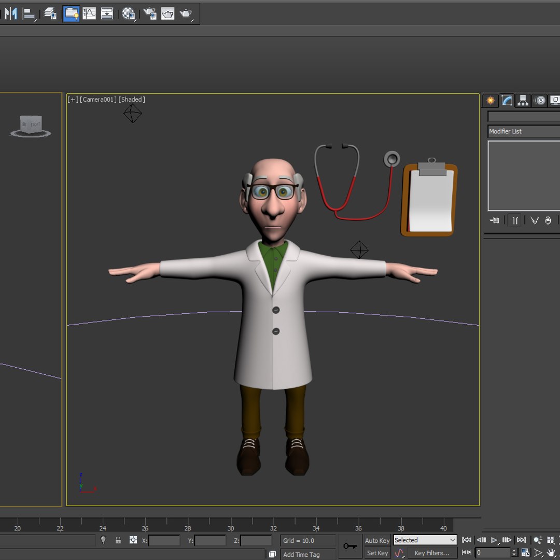Toggle Isolate Selection light bulb icon

tap(103, 540)
